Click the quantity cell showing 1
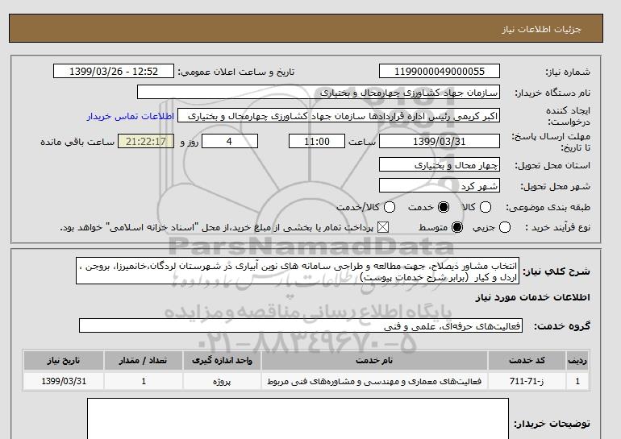 [144, 381]
